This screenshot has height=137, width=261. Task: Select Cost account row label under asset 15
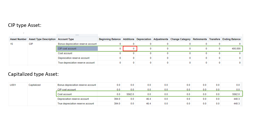(x=65, y=53)
